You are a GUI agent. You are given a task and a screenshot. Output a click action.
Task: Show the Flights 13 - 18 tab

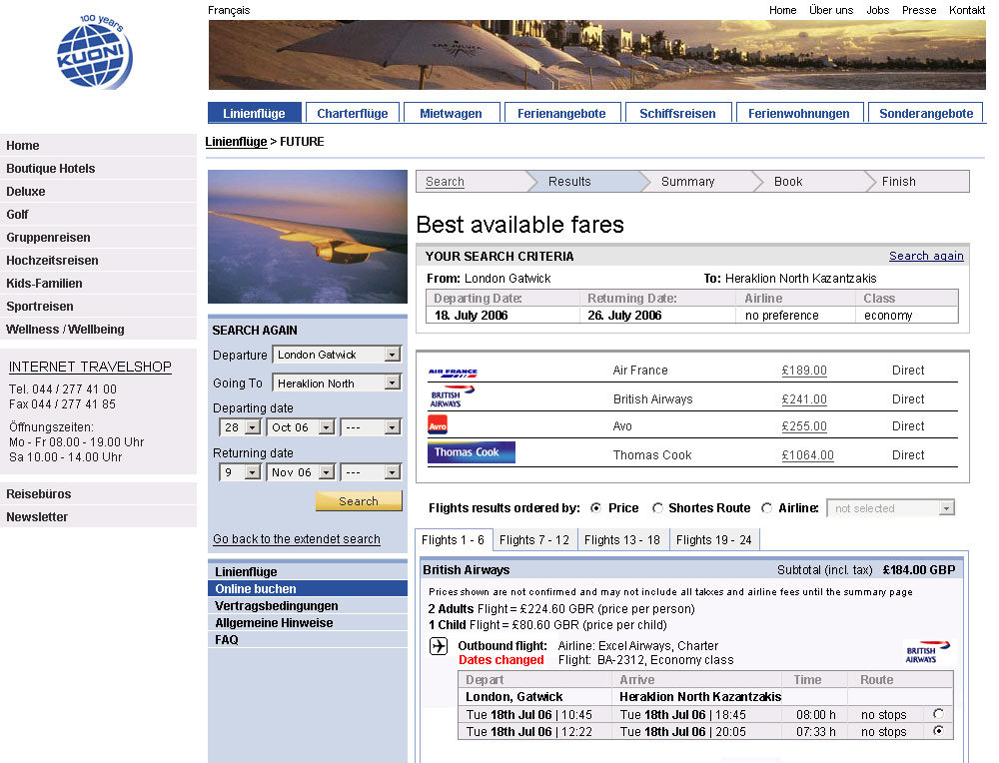tap(622, 539)
